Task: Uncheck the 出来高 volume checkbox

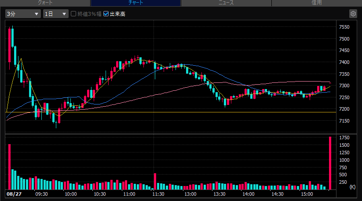Action: (x=106, y=14)
